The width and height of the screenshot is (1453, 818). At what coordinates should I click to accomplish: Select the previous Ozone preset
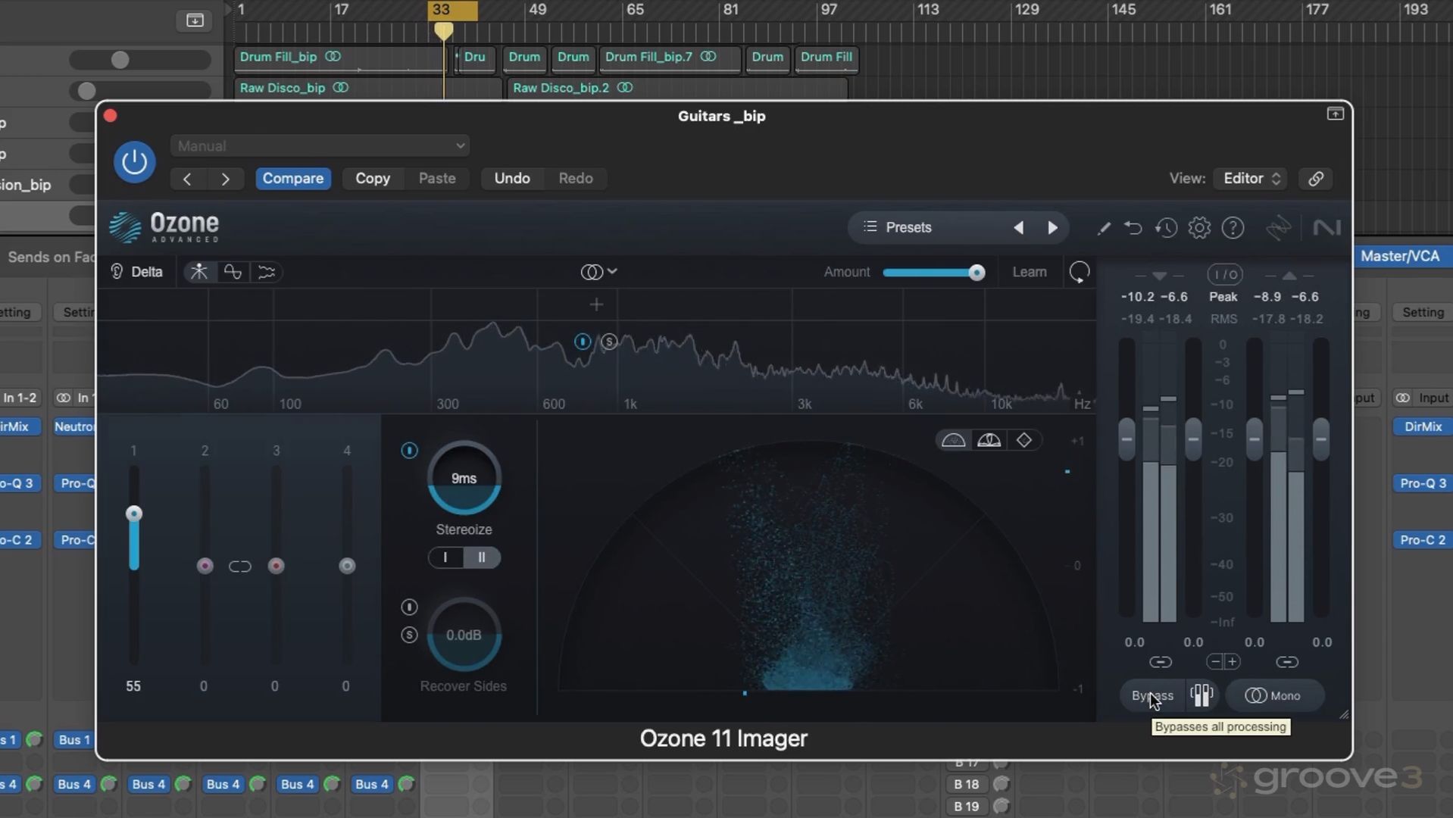point(1019,228)
